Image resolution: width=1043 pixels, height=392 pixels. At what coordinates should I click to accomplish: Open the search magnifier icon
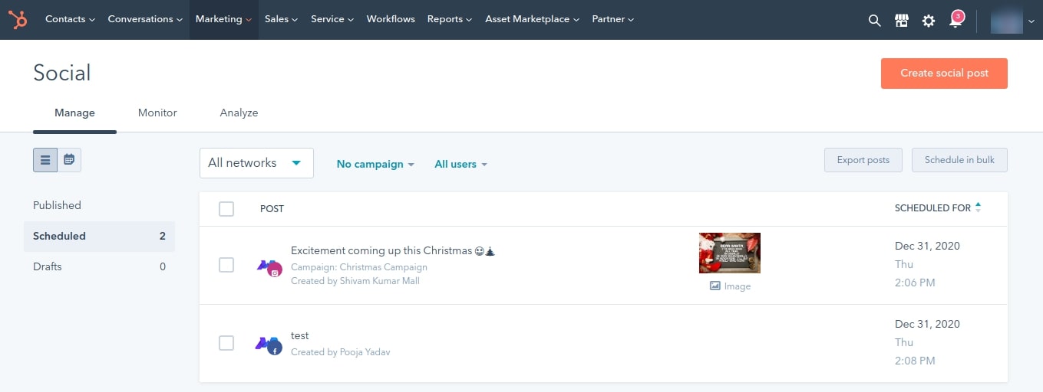(x=874, y=21)
